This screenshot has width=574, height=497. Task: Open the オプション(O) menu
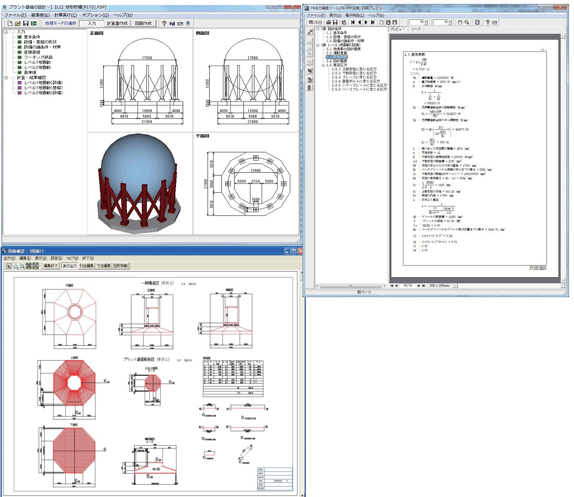(95, 15)
